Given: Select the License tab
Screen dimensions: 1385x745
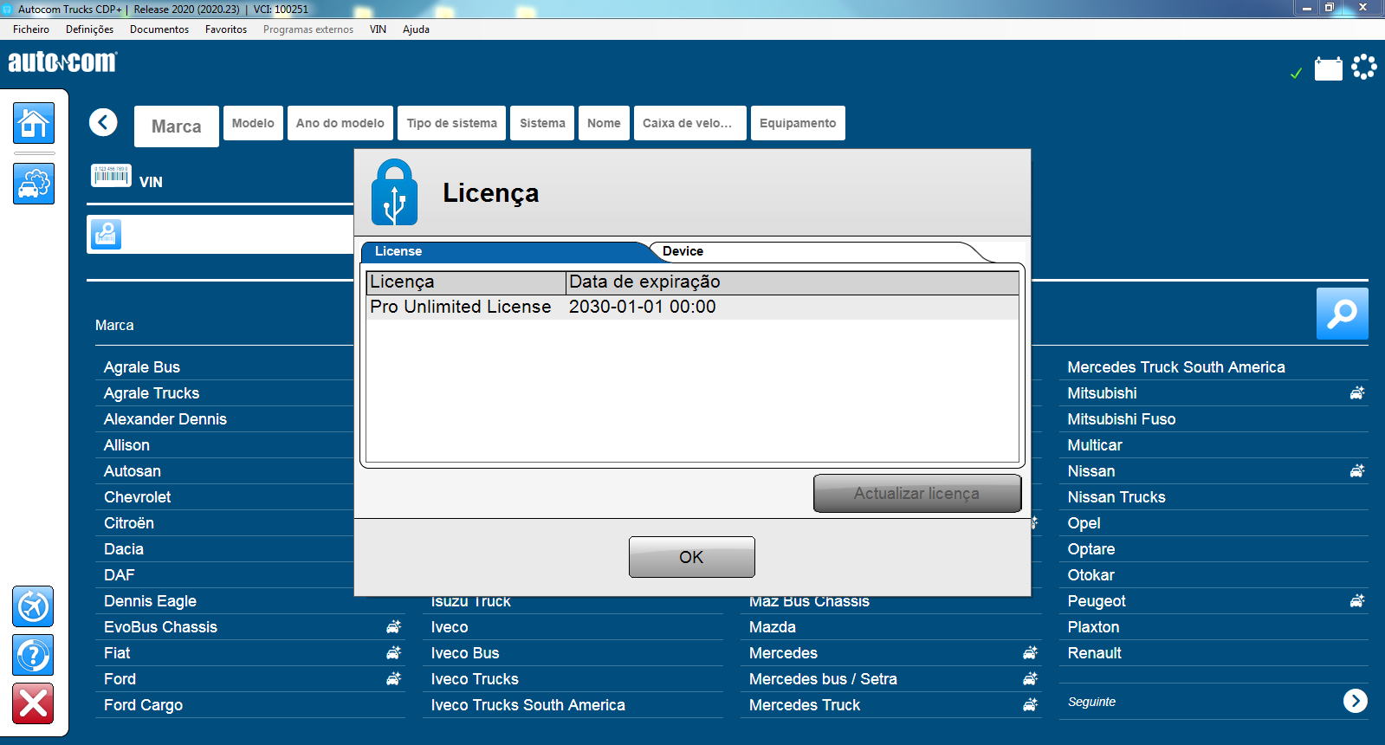Looking at the screenshot, I should 398,251.
